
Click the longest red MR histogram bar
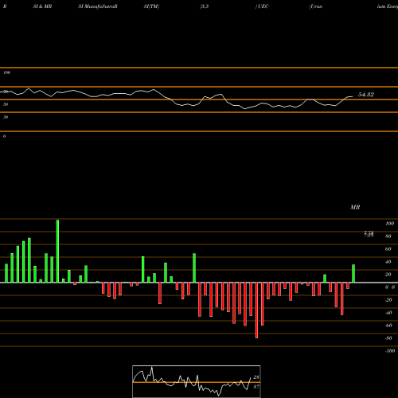256,310
